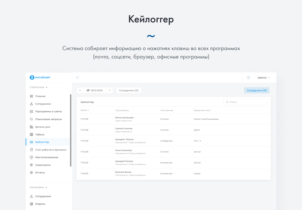Click the sidebar vertical scrollbar
Screen dimensions: 302x210
tap(71, 130)
